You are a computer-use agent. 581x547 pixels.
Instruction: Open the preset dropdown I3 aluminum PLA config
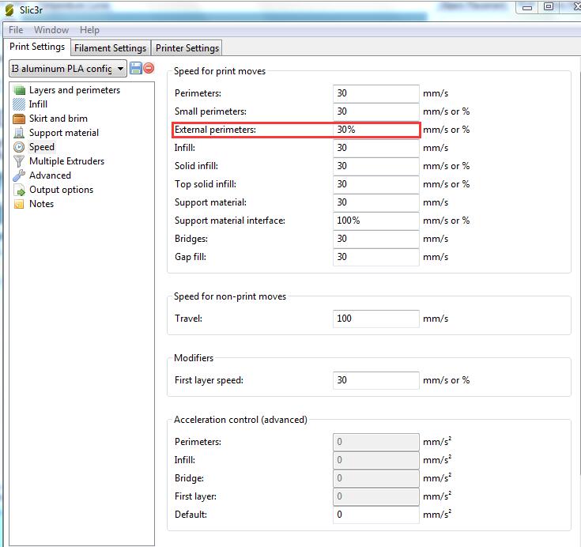click(x=68, y=69)
